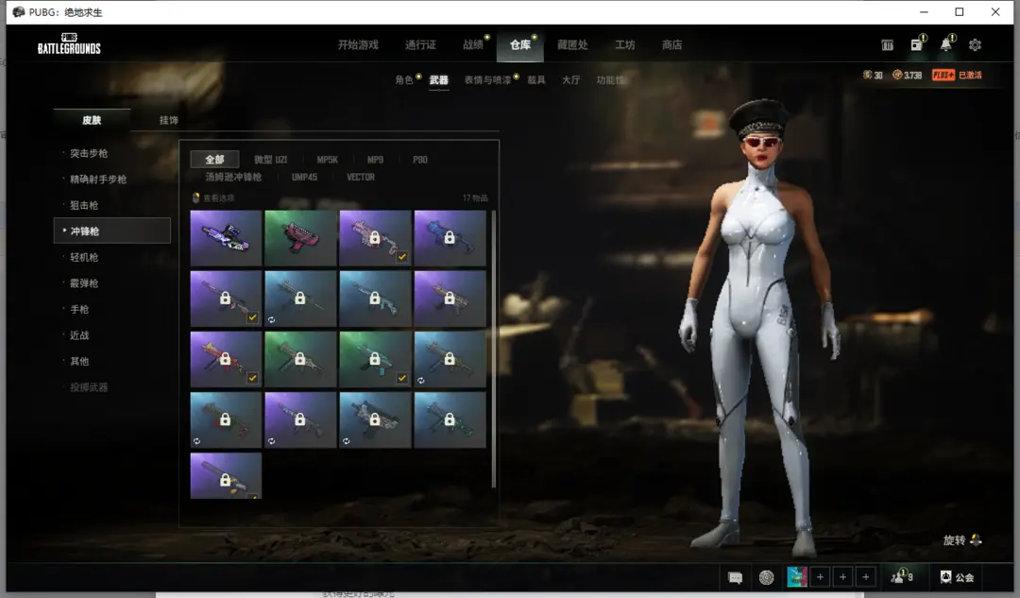The image size is (1020, 598).
Task: Filter skins by VECTOR
Action: tap(361, 177)
